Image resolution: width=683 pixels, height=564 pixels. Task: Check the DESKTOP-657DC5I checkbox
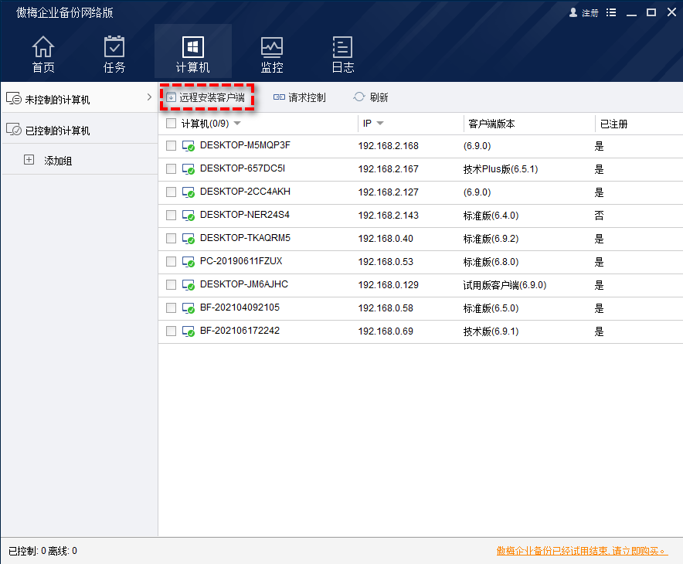pos(172,168)
